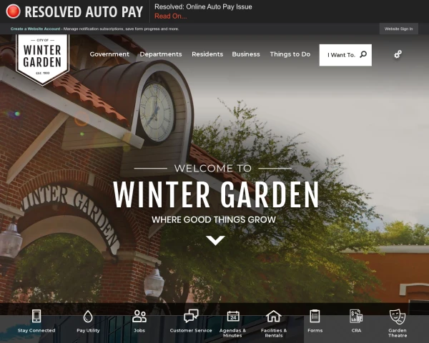Screen dimensions: 429x343
Task: Click the Customer Service chat bubbles icon
Action: click(191, 316)
